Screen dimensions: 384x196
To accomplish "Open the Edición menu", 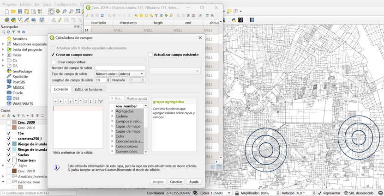I will [x=25, y=4].
